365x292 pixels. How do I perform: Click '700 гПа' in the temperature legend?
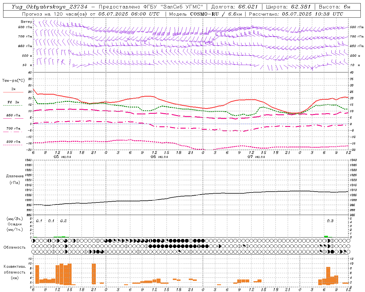click(x=13, y=129)
